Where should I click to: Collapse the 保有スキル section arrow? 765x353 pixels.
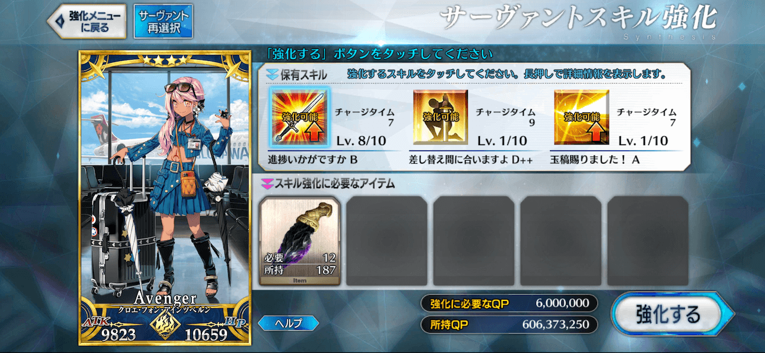coord(273,75)
